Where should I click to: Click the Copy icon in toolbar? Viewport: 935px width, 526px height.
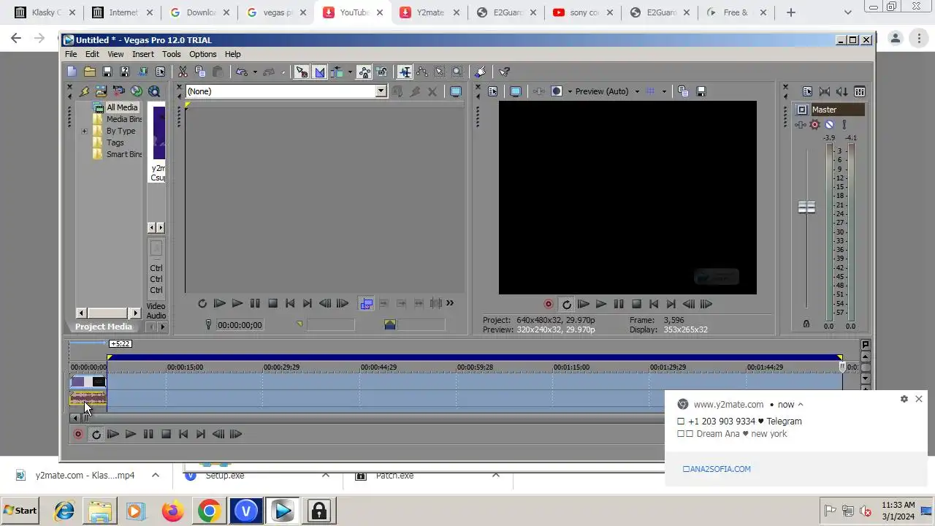click(200, 72)
